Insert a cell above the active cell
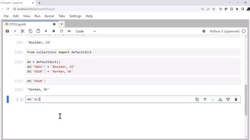Screen dimensions: 250x140 220,100
